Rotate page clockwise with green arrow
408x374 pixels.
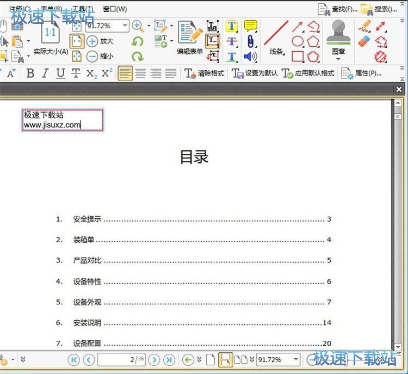pos(138,57)
